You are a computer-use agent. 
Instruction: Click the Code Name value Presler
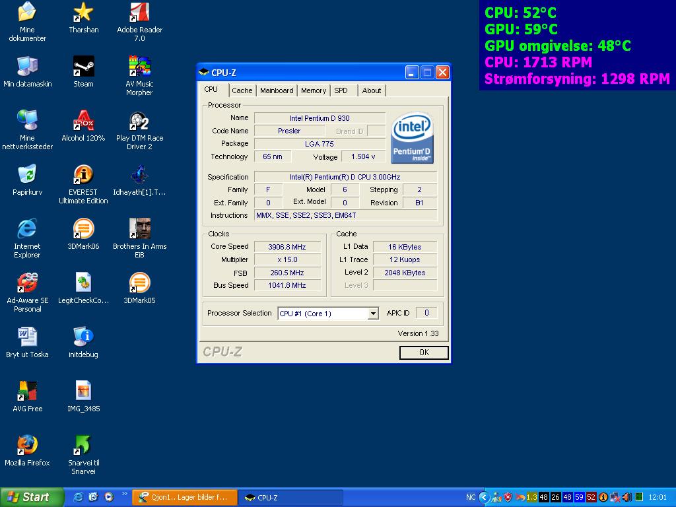(x=289, y=131)
